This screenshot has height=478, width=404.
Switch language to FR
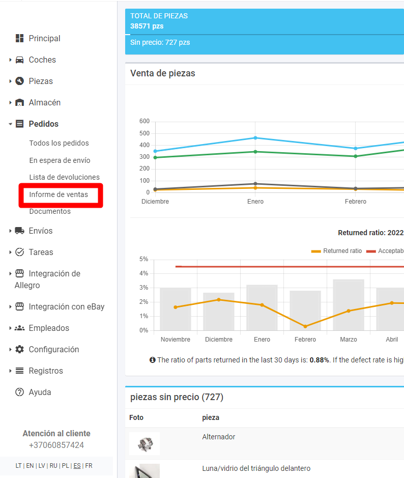89,465
